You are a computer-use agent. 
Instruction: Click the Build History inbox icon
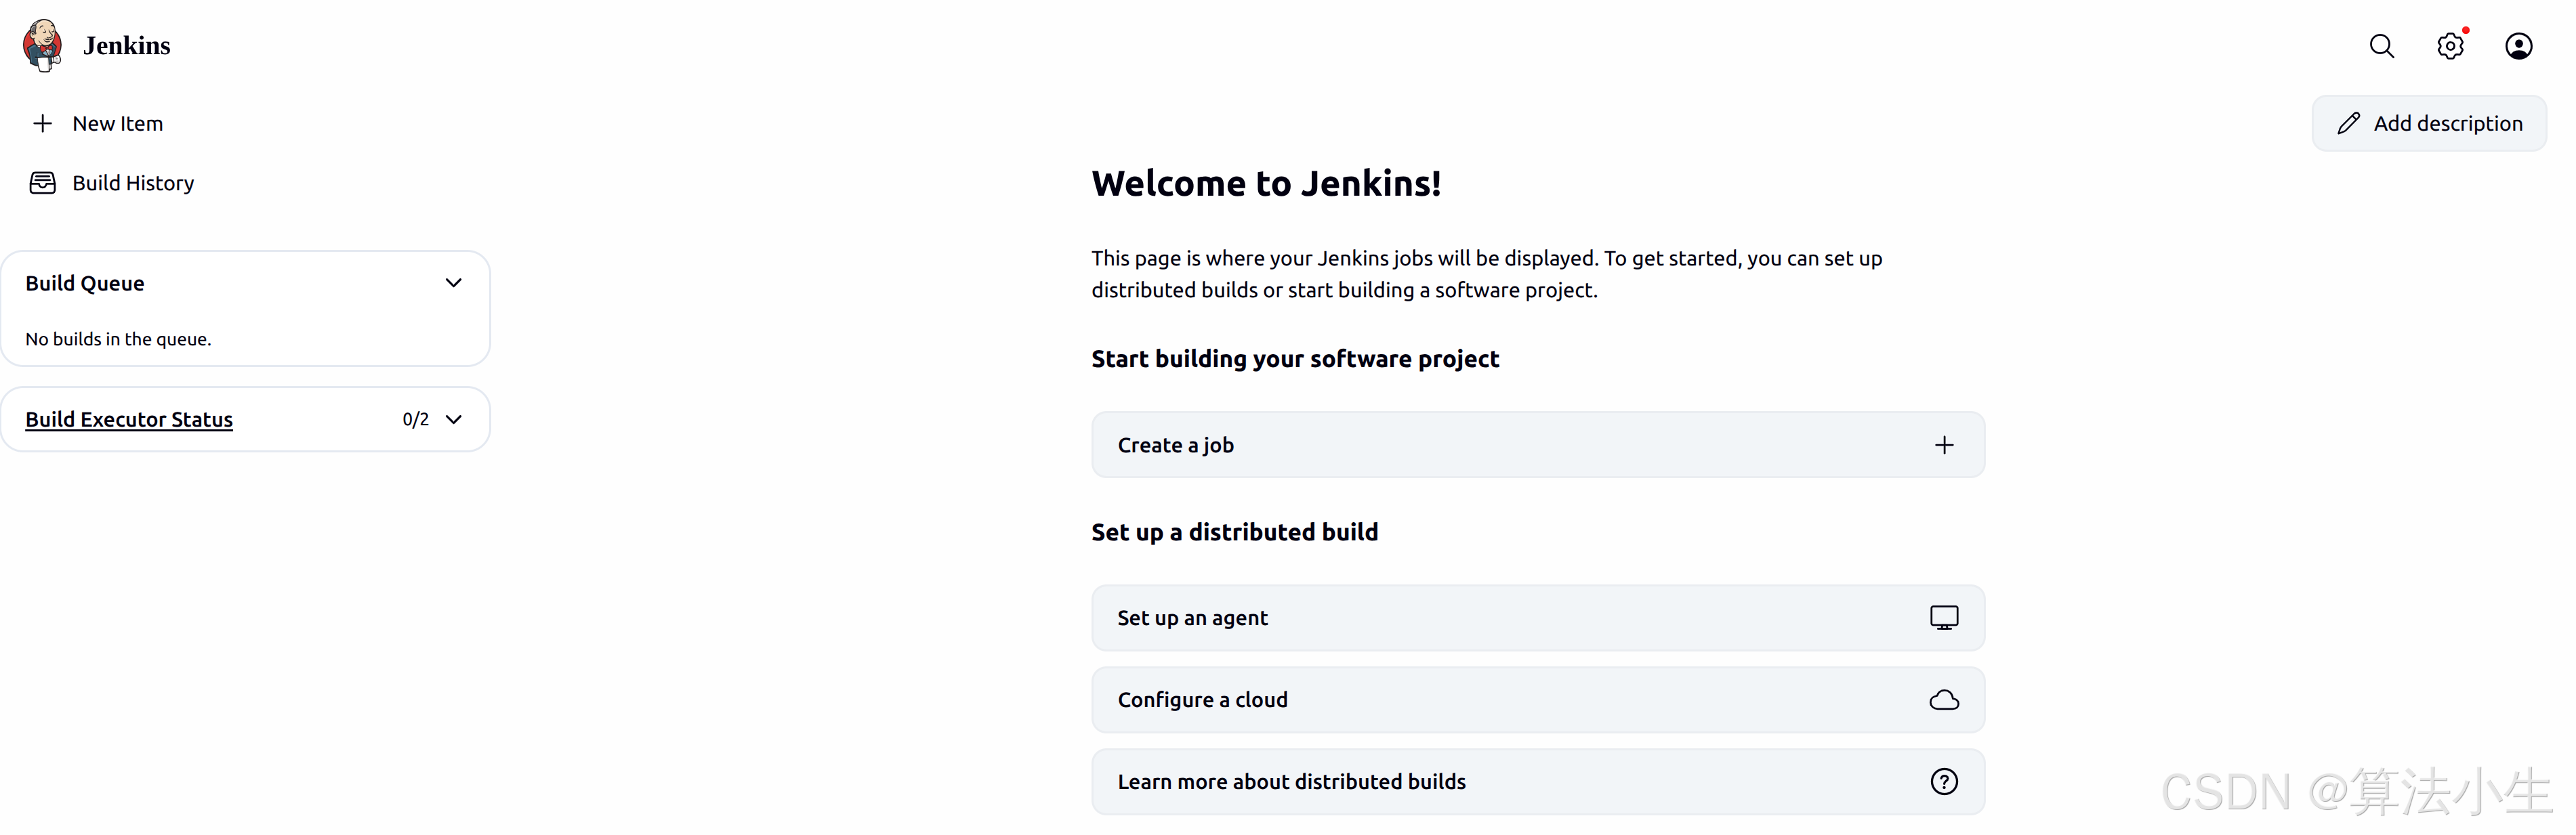click(x=42, y=183)
